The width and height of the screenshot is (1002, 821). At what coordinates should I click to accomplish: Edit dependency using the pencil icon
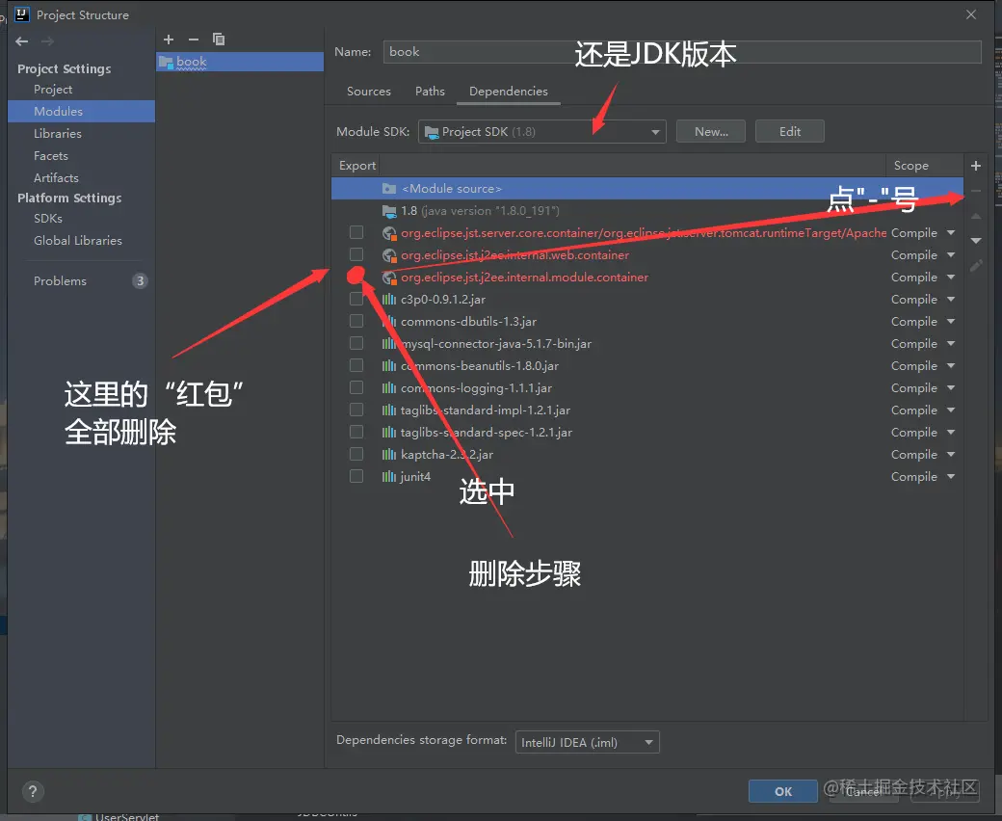tap(976, 266)
